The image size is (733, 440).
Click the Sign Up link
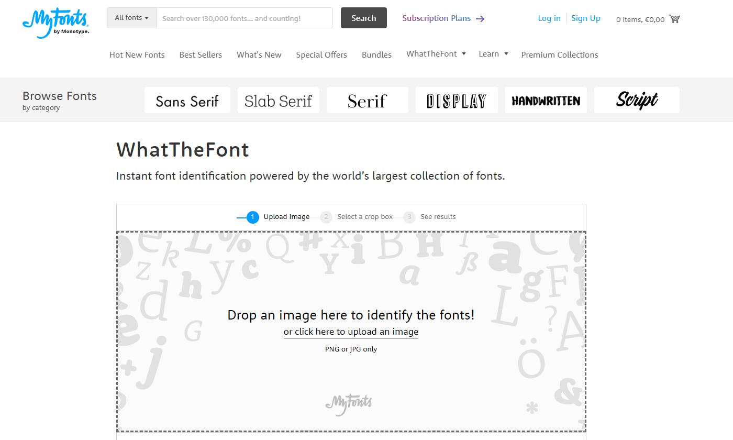(586, 18)
